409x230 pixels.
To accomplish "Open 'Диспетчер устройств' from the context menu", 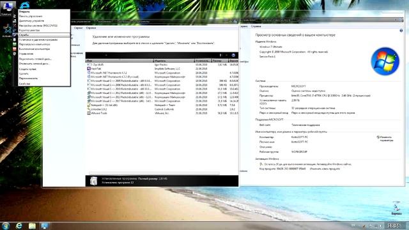I will 31,21.
